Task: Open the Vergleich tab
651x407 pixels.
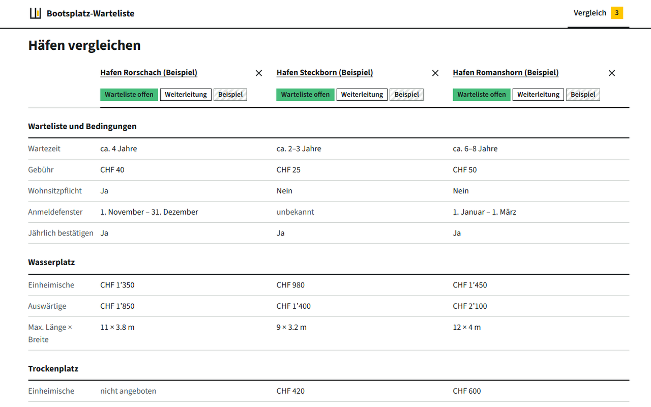Action: pyautogui.click(x=598, y=13)
